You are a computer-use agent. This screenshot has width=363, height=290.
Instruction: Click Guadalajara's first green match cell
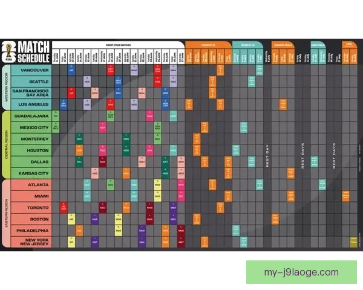click(56, 116)
